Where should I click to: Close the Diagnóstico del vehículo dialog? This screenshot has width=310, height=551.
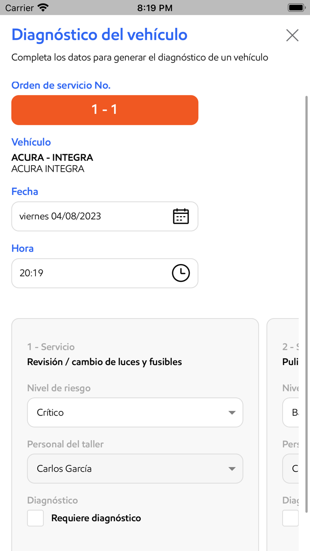tap(292, 35)
